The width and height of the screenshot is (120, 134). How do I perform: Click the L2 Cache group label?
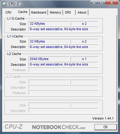(14, 54)
